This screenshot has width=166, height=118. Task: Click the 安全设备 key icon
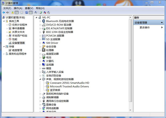coord(43,46)
